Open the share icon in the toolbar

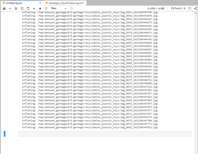click(195, 9)
